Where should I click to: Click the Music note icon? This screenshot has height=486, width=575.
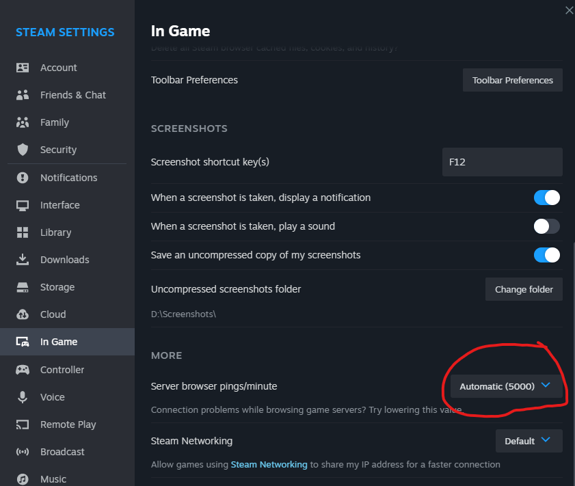(23, 479)
